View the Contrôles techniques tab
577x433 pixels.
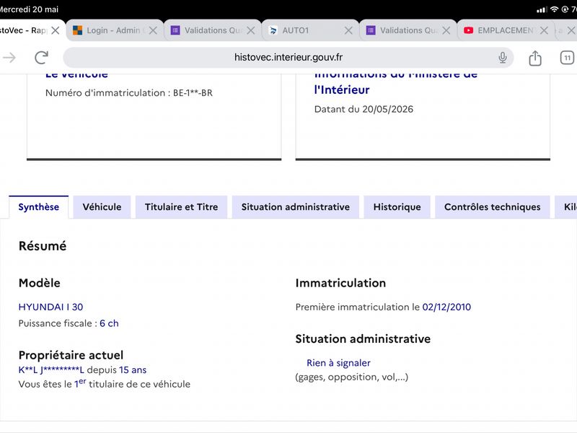(493, 207)
